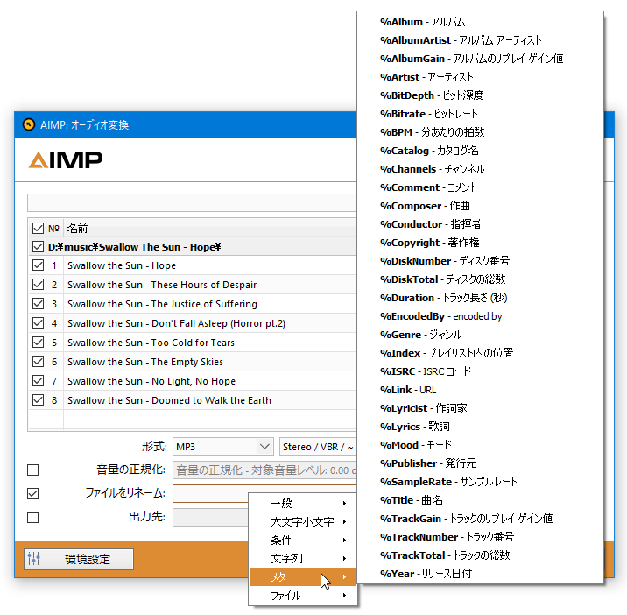Uncheck track 8 Doomed to Walk the Earth
The width and height of the screenshot is (627, 615).
click(38, 399)
